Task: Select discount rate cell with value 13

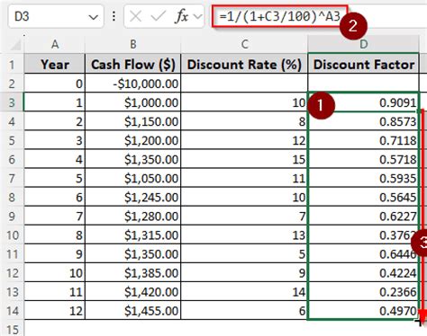Action: click(244, 235)
